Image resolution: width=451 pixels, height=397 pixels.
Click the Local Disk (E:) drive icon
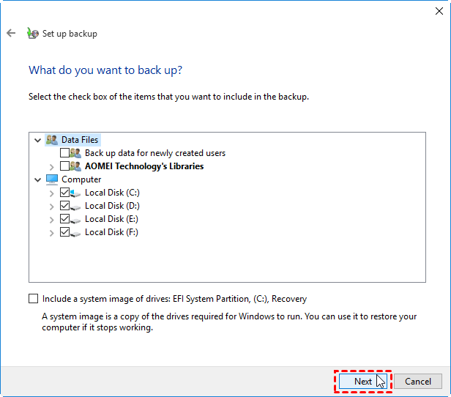tap(76, 219)
